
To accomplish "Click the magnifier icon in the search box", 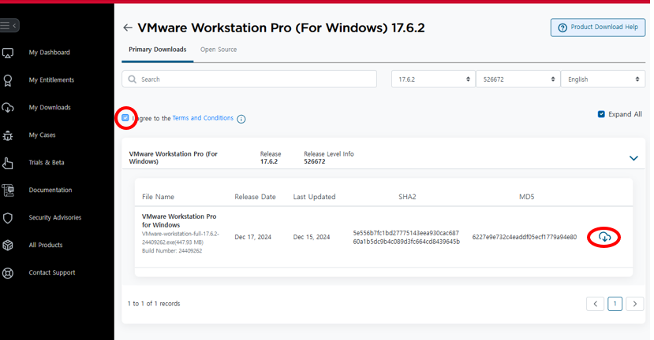I will pyautogui.click(x=133, y=79).
